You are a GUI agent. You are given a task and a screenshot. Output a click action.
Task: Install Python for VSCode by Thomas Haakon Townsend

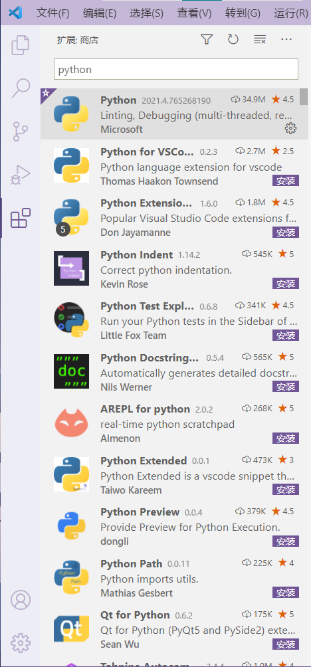[x=286, y=181]
